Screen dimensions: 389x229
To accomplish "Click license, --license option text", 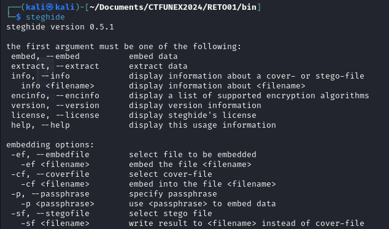I will (55, 115).
